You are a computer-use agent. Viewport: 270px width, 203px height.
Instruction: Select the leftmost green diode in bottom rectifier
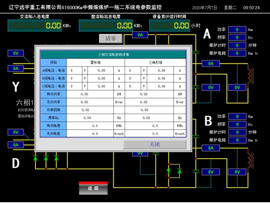pos(35,157)
